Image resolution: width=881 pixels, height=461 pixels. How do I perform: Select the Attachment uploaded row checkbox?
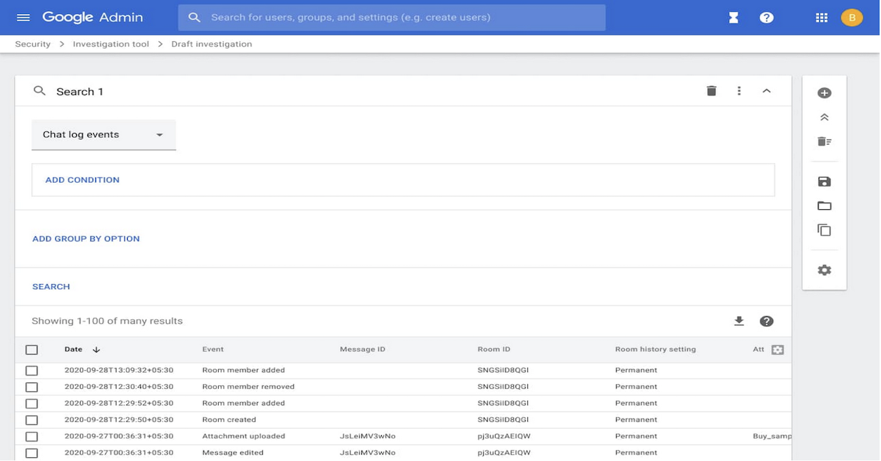click(32, 437)
